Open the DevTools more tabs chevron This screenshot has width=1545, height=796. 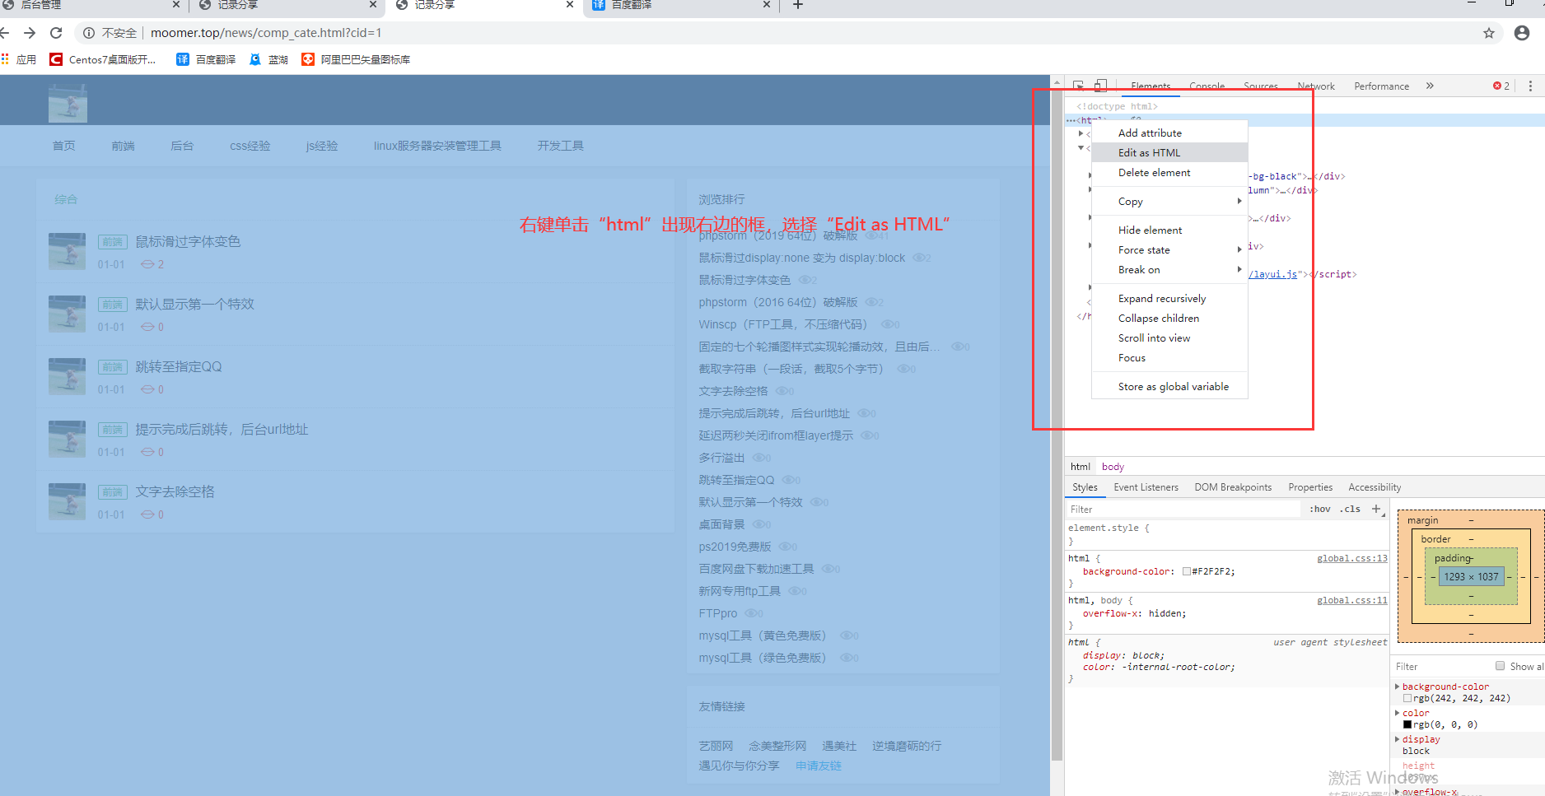[x=1430, y=86]
